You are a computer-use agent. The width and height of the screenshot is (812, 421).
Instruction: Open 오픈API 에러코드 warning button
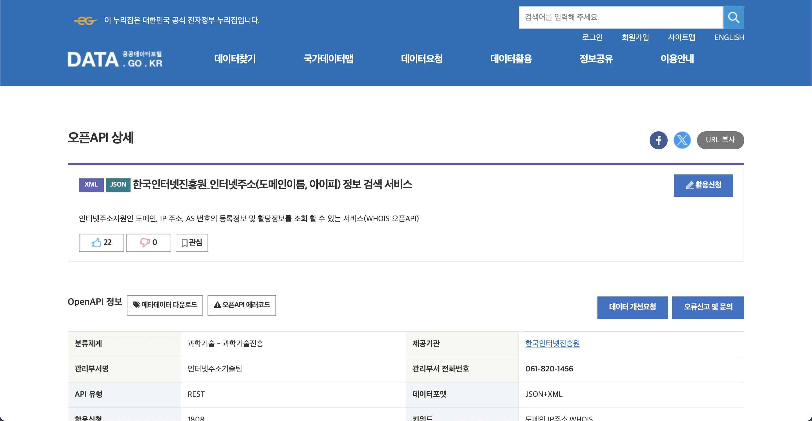(x=241, y=305)
